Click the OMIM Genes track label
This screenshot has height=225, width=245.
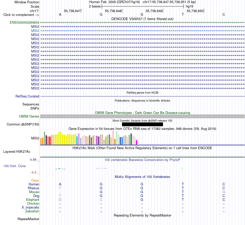(x=29, y=116)
